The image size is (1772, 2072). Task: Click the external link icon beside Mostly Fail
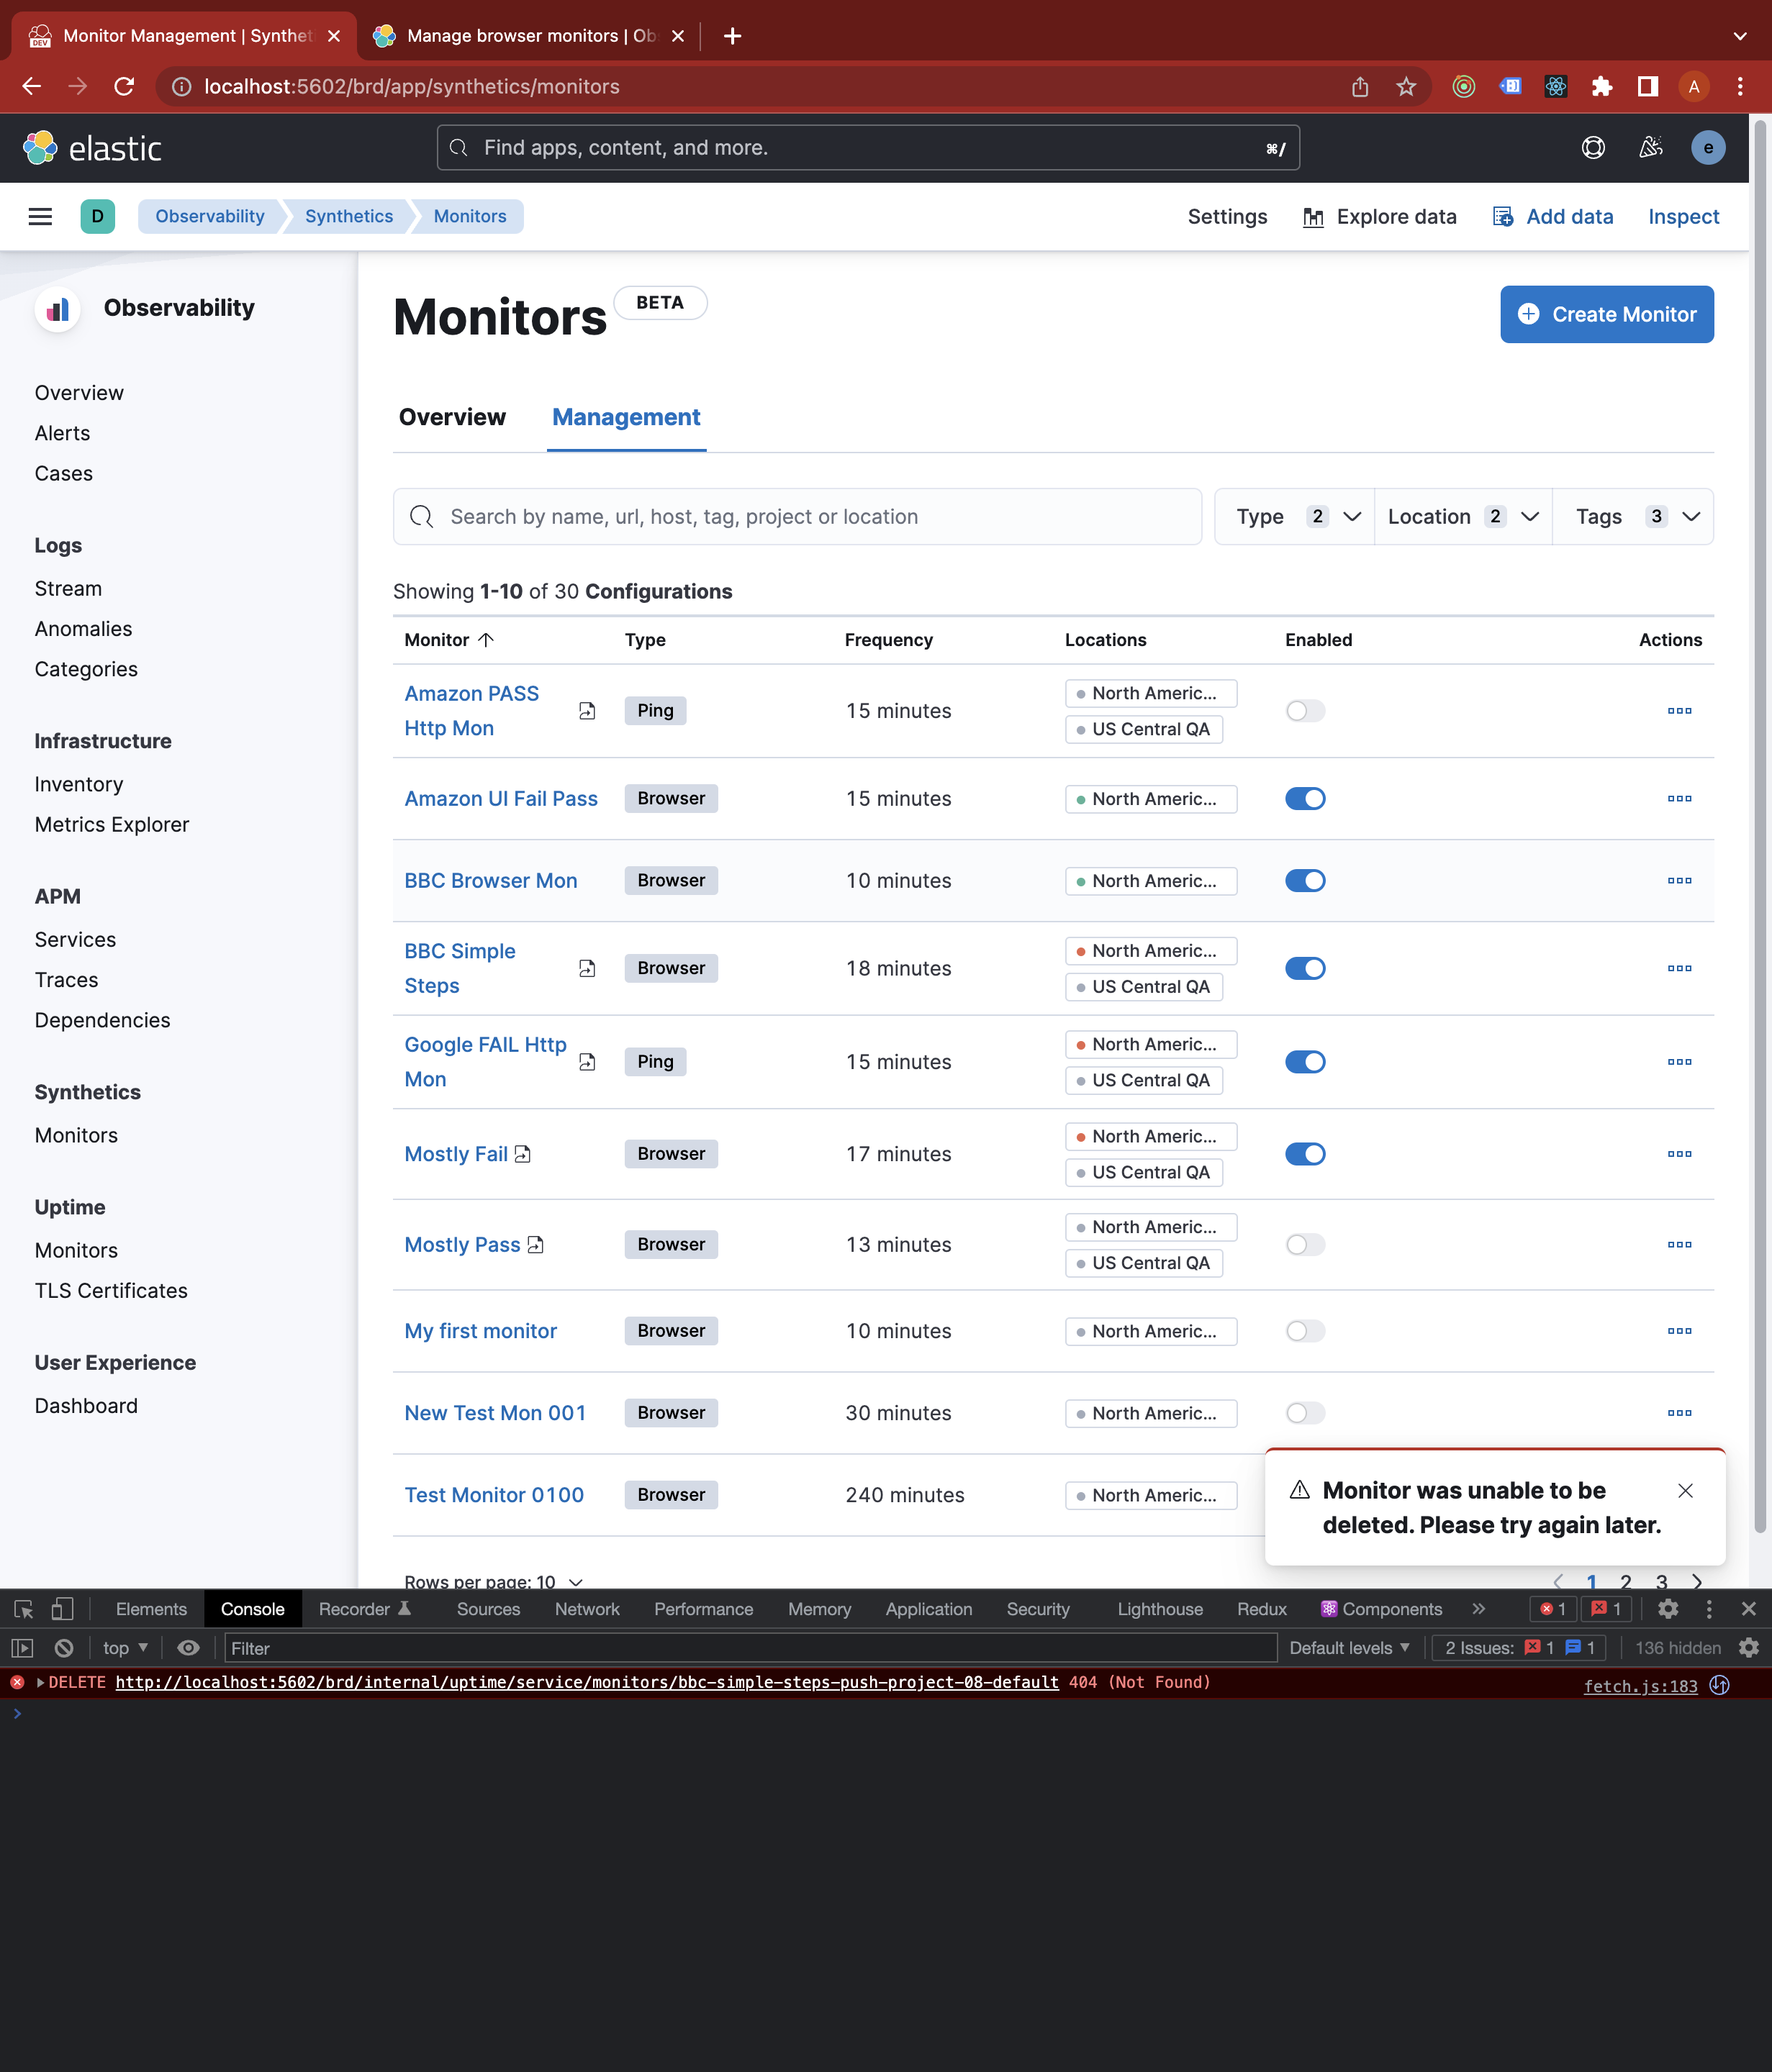pos(524,1153)
